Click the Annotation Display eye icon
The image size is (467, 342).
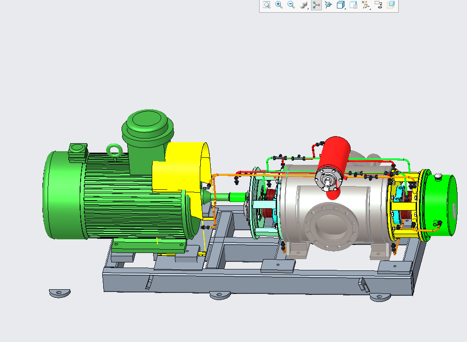point(378,5)
